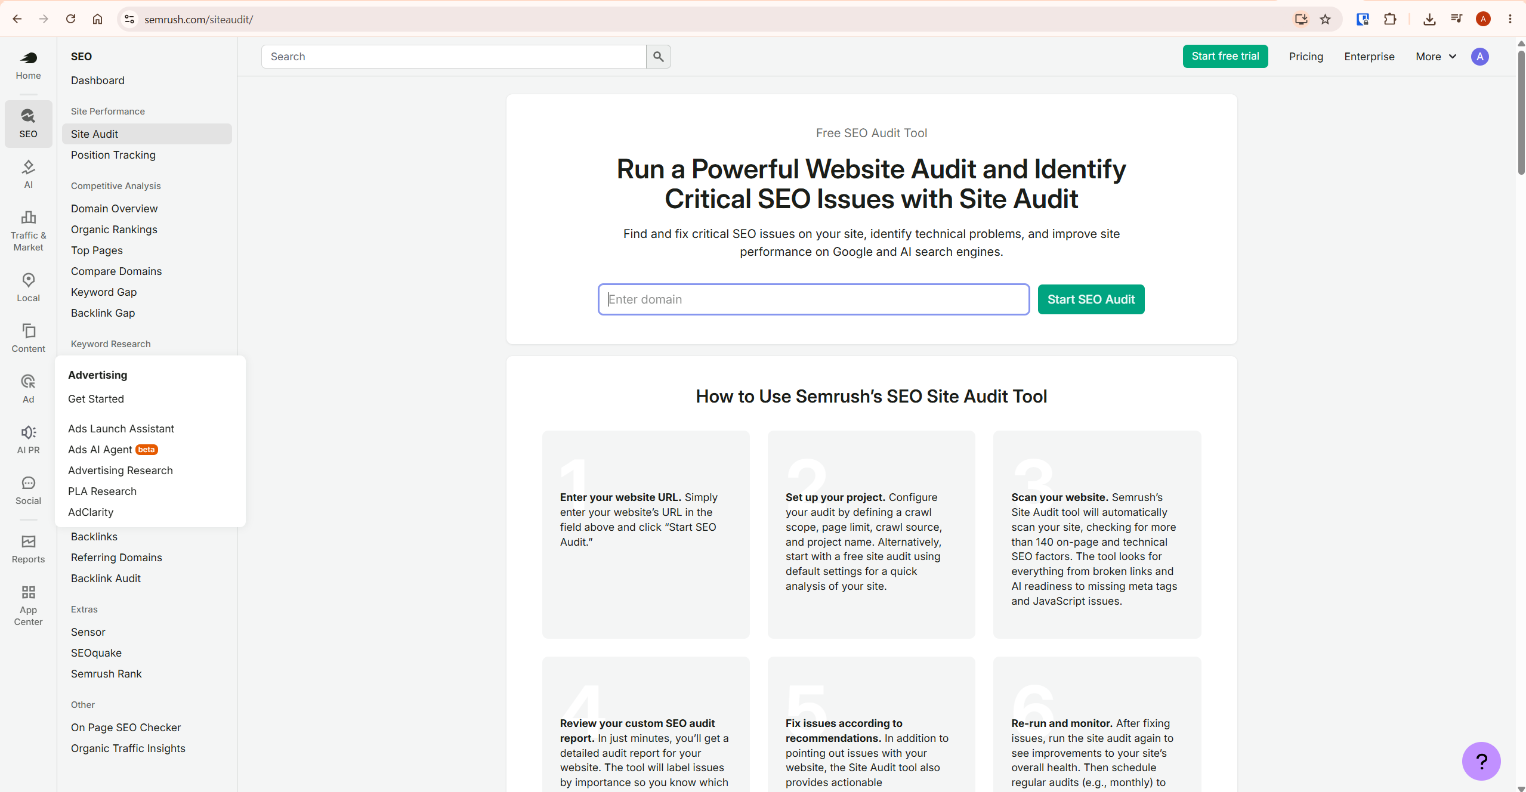
Task: Open Sensor under Extras
Action: 88,632
